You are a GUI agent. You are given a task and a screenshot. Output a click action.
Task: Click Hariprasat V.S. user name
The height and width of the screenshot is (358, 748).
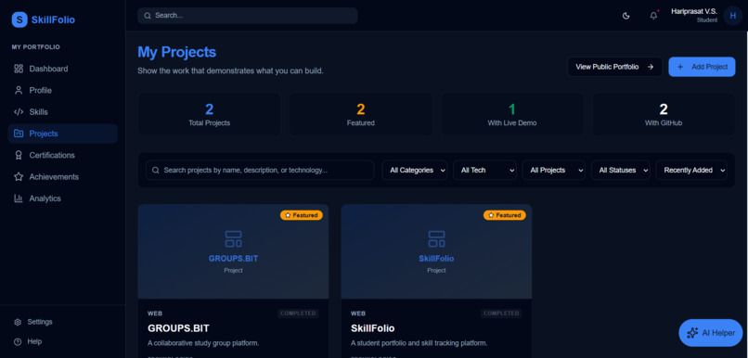694,11
